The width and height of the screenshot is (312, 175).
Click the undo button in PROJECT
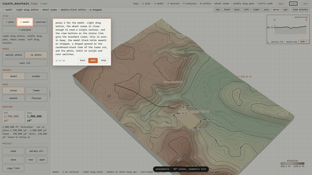point(13,151)
